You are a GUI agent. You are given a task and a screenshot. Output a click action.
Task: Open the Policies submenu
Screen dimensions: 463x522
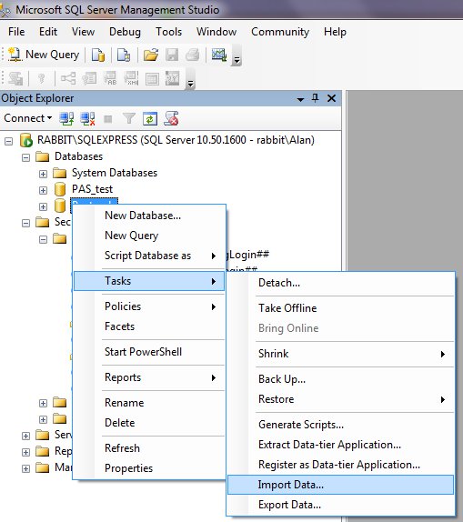click(x=149, y=306)
